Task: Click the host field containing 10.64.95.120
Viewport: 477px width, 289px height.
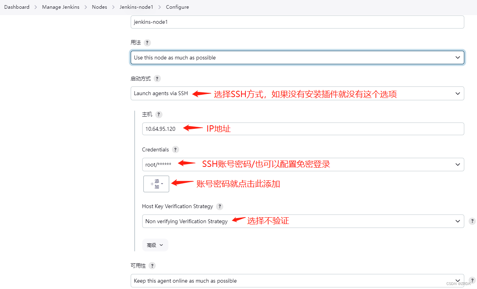Action: pyautogui.click(x=303, y=129)
